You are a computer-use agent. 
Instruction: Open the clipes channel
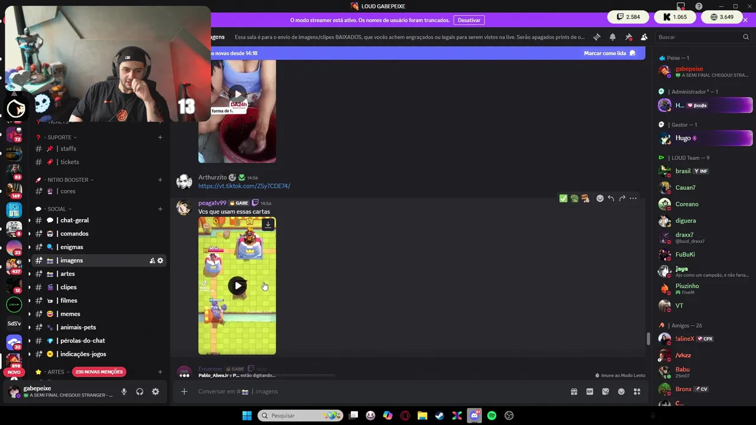click(99, 287)
